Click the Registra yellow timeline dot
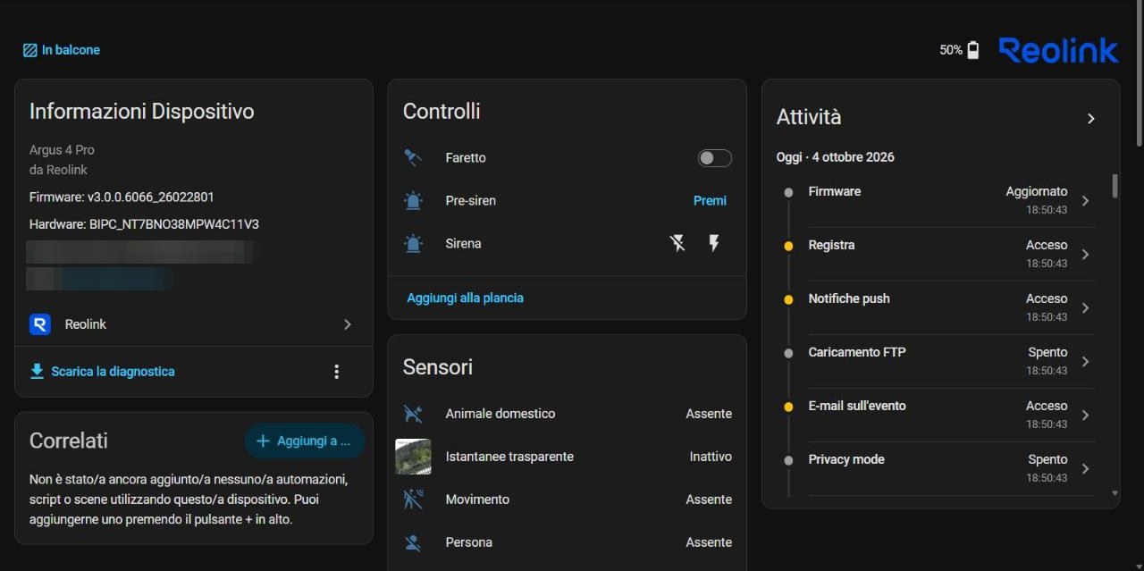Viewport: 1144px width, 571px height. coord(788,246)
